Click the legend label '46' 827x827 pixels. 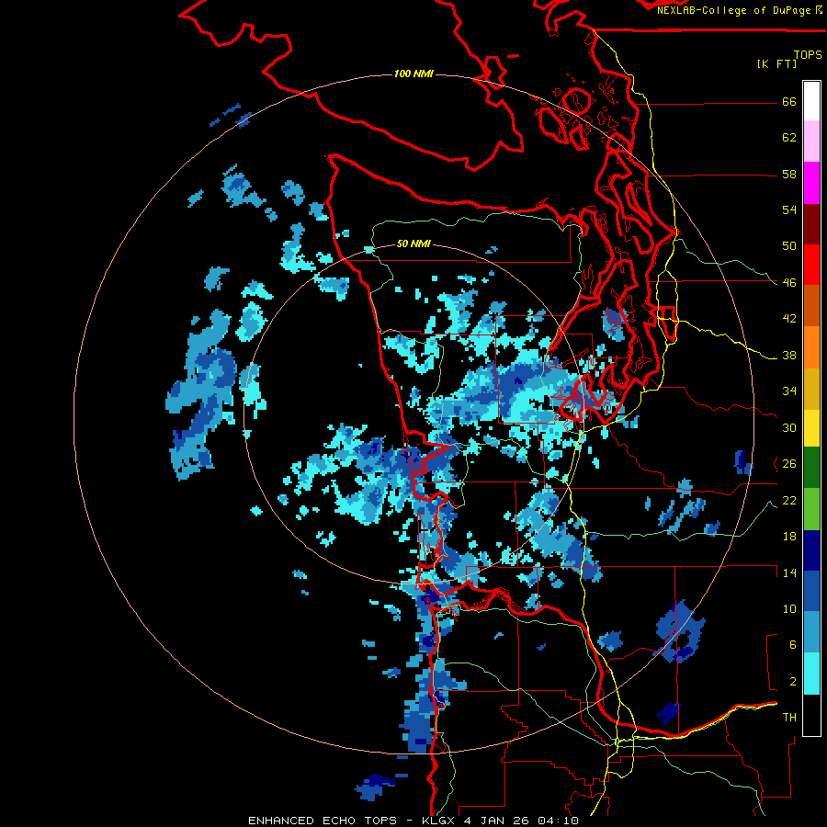[x=789, y=283]
